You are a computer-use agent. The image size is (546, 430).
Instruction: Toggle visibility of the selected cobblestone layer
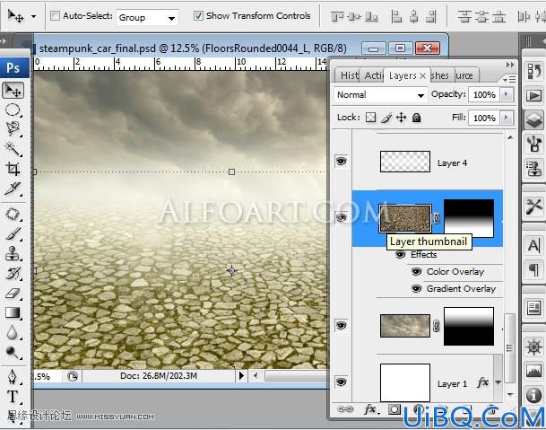342,217
